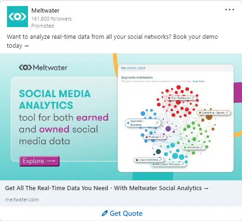Image resolution: width=242 pixels, height=221 pixels.
Task: Click the Meltwater teal logo avatar
Action: tap(17, 16)
